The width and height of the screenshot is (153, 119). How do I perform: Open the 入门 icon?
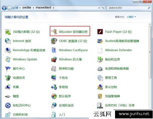click(x=54, y=115)
